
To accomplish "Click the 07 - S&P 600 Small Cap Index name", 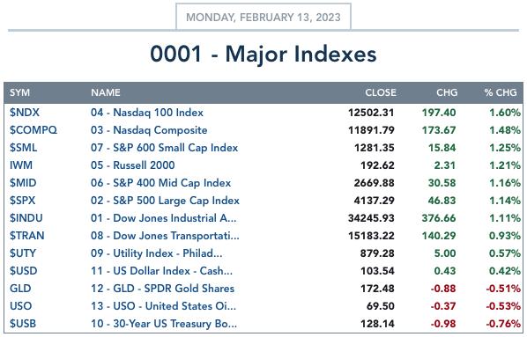I will [x=164, y=148].
